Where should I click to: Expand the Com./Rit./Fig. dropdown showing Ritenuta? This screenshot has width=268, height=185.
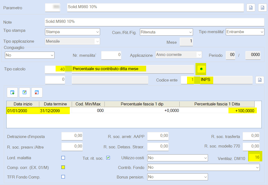click(166, 32)
